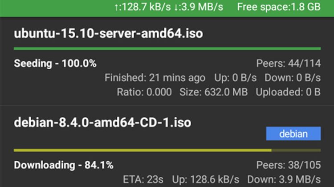This screenshot has width=334, height=187.
Task: Click debian torrent's Down: 3.9 MB/s value
Action: click(283, 179)
